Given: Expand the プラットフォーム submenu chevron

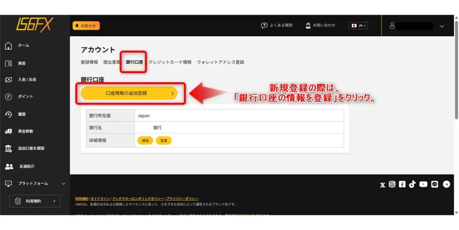Looking at the screenshot, I should click(64, 184).
